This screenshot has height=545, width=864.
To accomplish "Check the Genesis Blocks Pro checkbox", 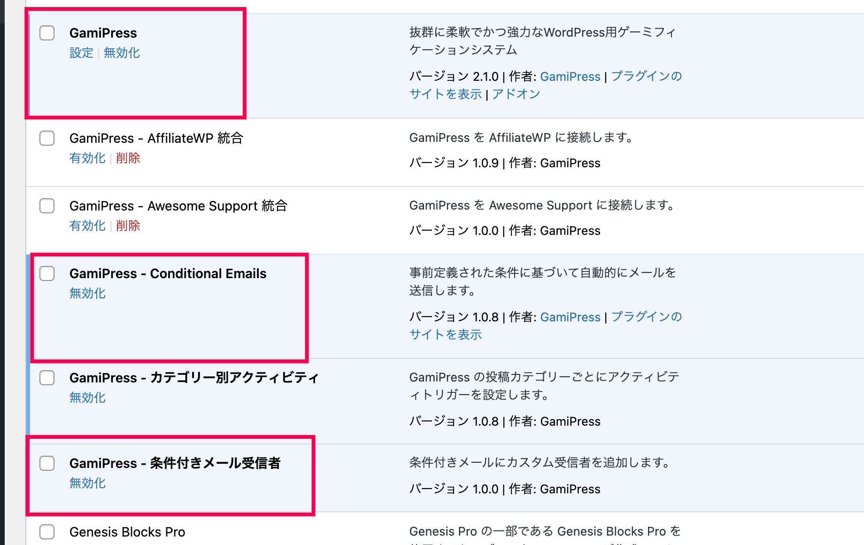I will pos(47,532).
